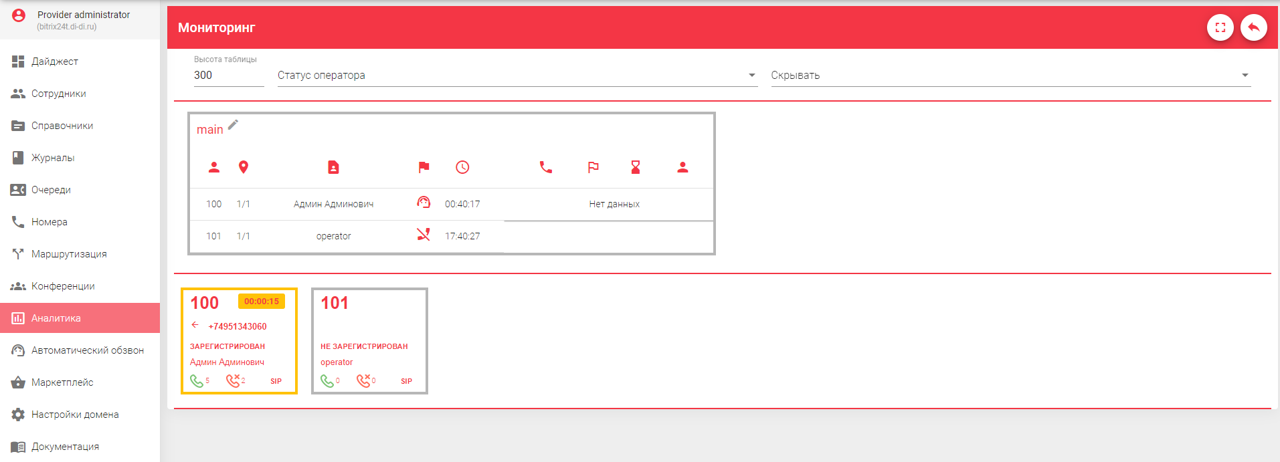Open Дайджест in the sidebar

click(80, 62)
